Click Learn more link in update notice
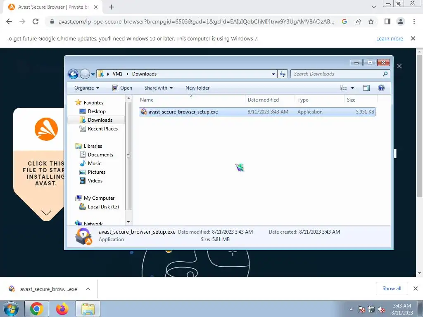423x317 pixels. (390, 38)
